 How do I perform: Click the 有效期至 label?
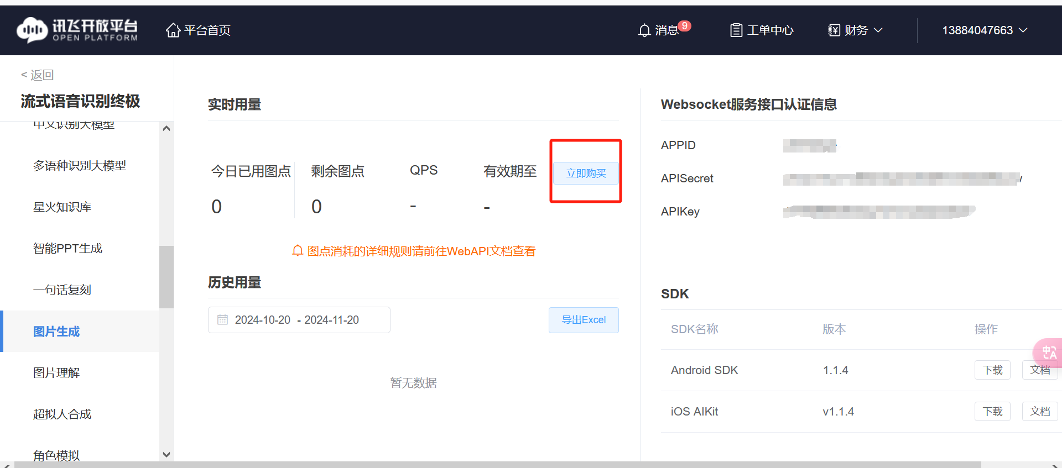tap(510, 171)
